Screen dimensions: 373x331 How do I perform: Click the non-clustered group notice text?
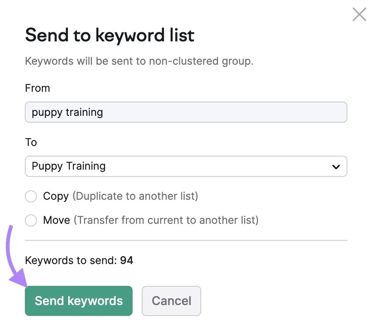(x=139, y=61)
